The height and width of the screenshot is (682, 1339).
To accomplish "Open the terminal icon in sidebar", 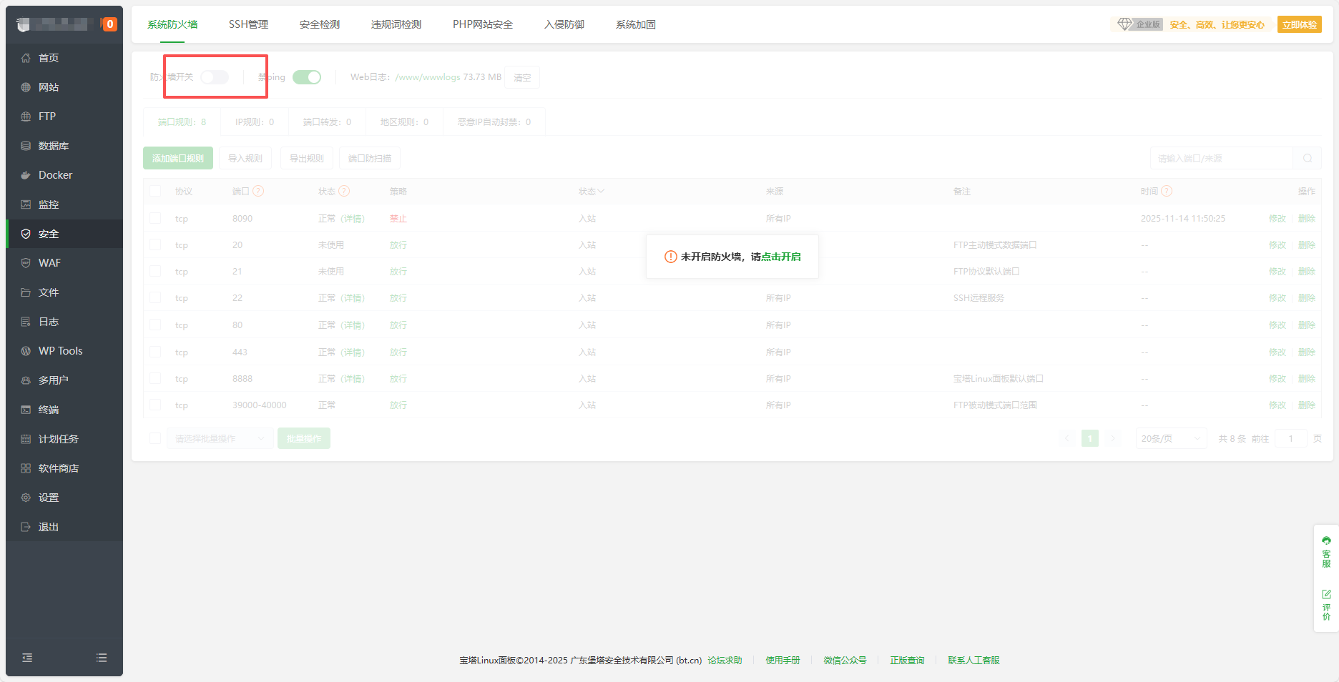I will (26, 410).
